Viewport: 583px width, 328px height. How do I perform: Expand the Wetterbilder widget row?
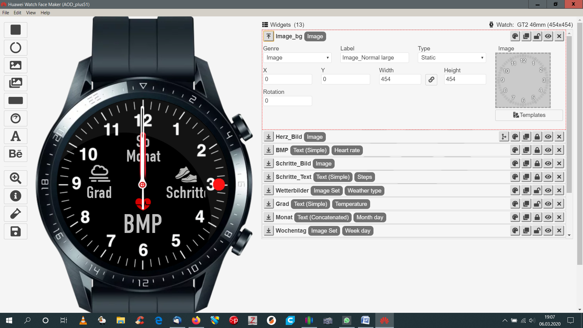pyautogui.click(x=268, y=190)
